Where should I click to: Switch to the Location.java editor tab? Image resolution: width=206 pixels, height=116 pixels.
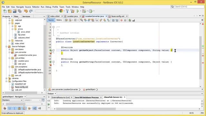click(x=72, y=16)
